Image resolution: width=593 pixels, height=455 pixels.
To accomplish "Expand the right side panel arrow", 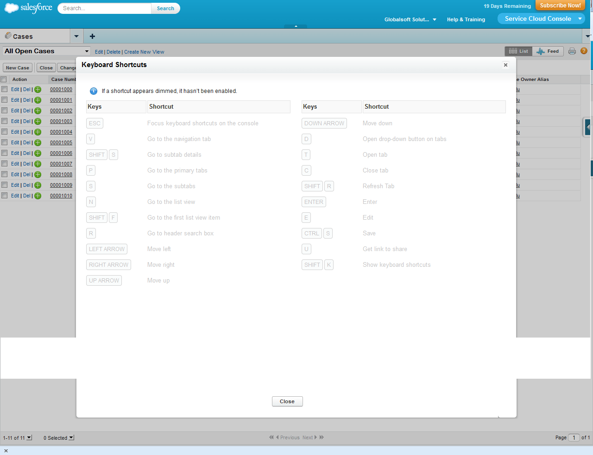I will coord(587,127).
